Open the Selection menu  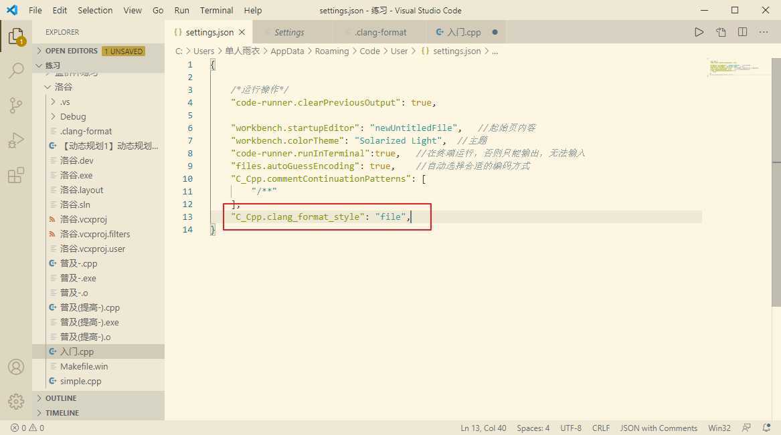[x=95, y=10]
